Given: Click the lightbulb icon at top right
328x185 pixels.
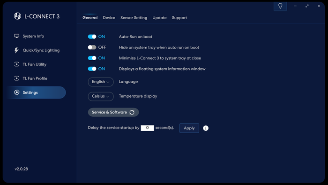Looking at the screenshot, I should click(x=280, y=6).
